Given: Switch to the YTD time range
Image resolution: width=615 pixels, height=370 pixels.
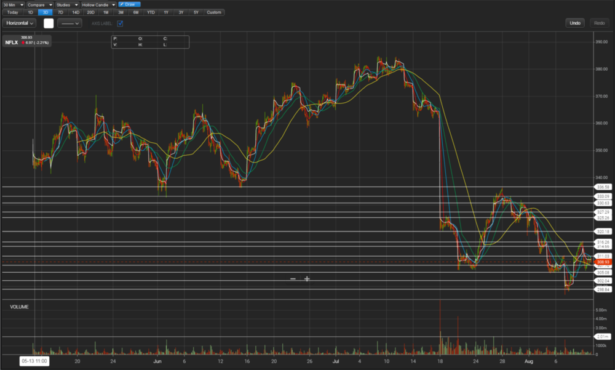Looking at the screenshot, I should click(151, 12).
